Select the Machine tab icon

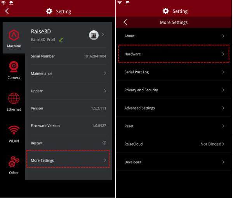[14, 36]
